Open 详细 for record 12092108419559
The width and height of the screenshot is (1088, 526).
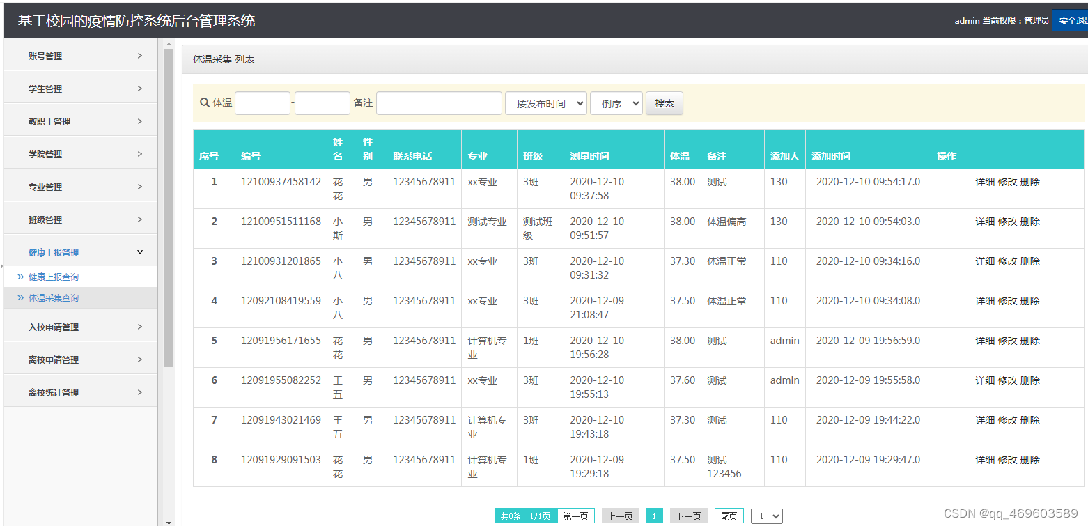point(985,301)
